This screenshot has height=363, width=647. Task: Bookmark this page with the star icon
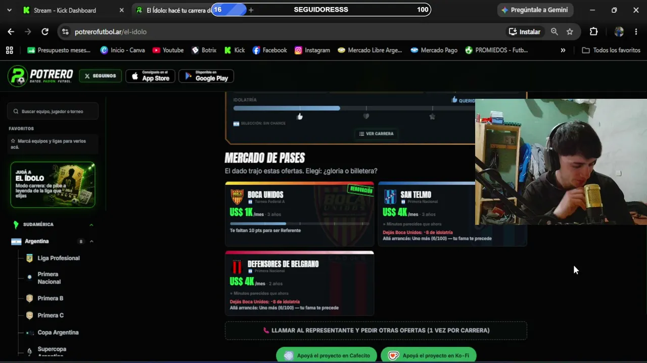570,32
